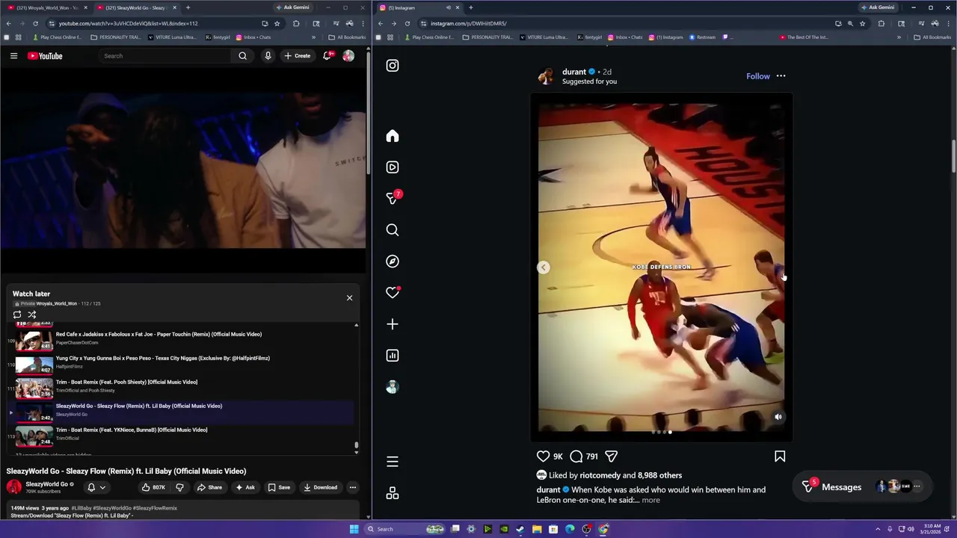This screenshot has width=957, height=538.
Task: Open more options on durant post
Action: point(781,76)
